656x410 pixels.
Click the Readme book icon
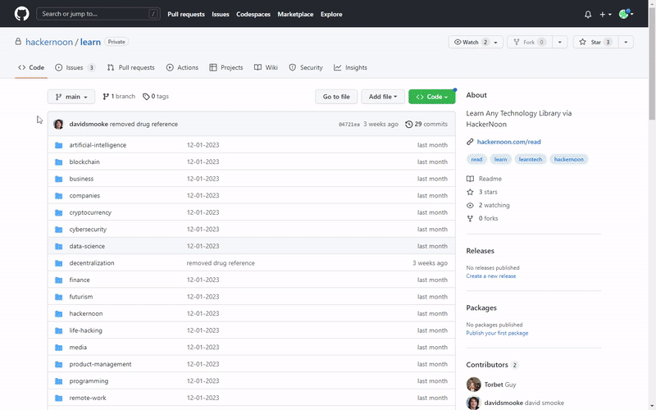click(x=470, y=179)
